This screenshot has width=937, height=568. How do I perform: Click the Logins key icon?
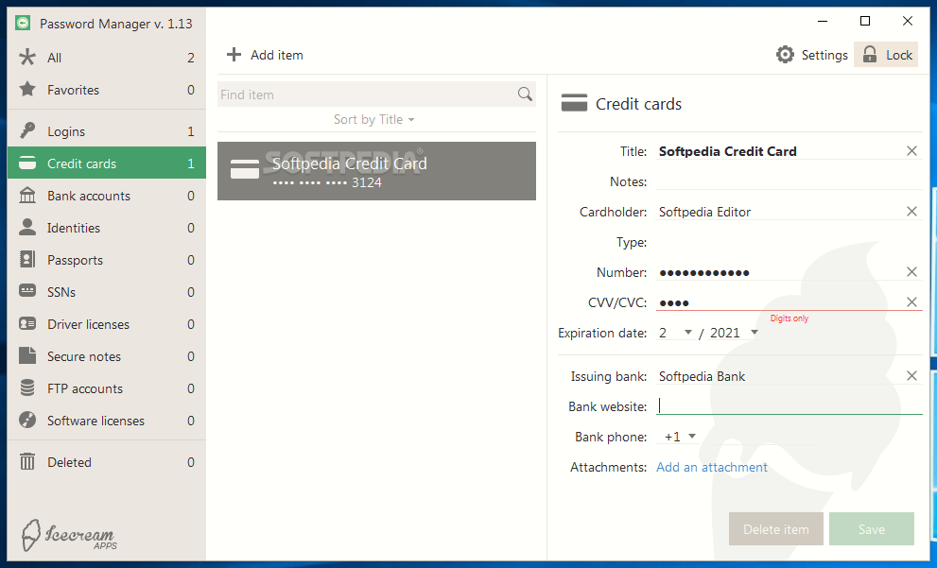pyautogui.click(x=26, y=130)
